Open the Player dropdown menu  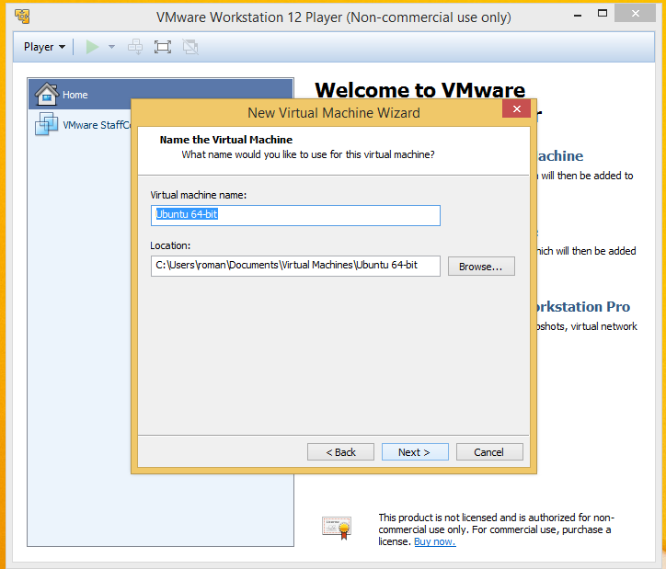pyautogui.click(x=44, y=47)
